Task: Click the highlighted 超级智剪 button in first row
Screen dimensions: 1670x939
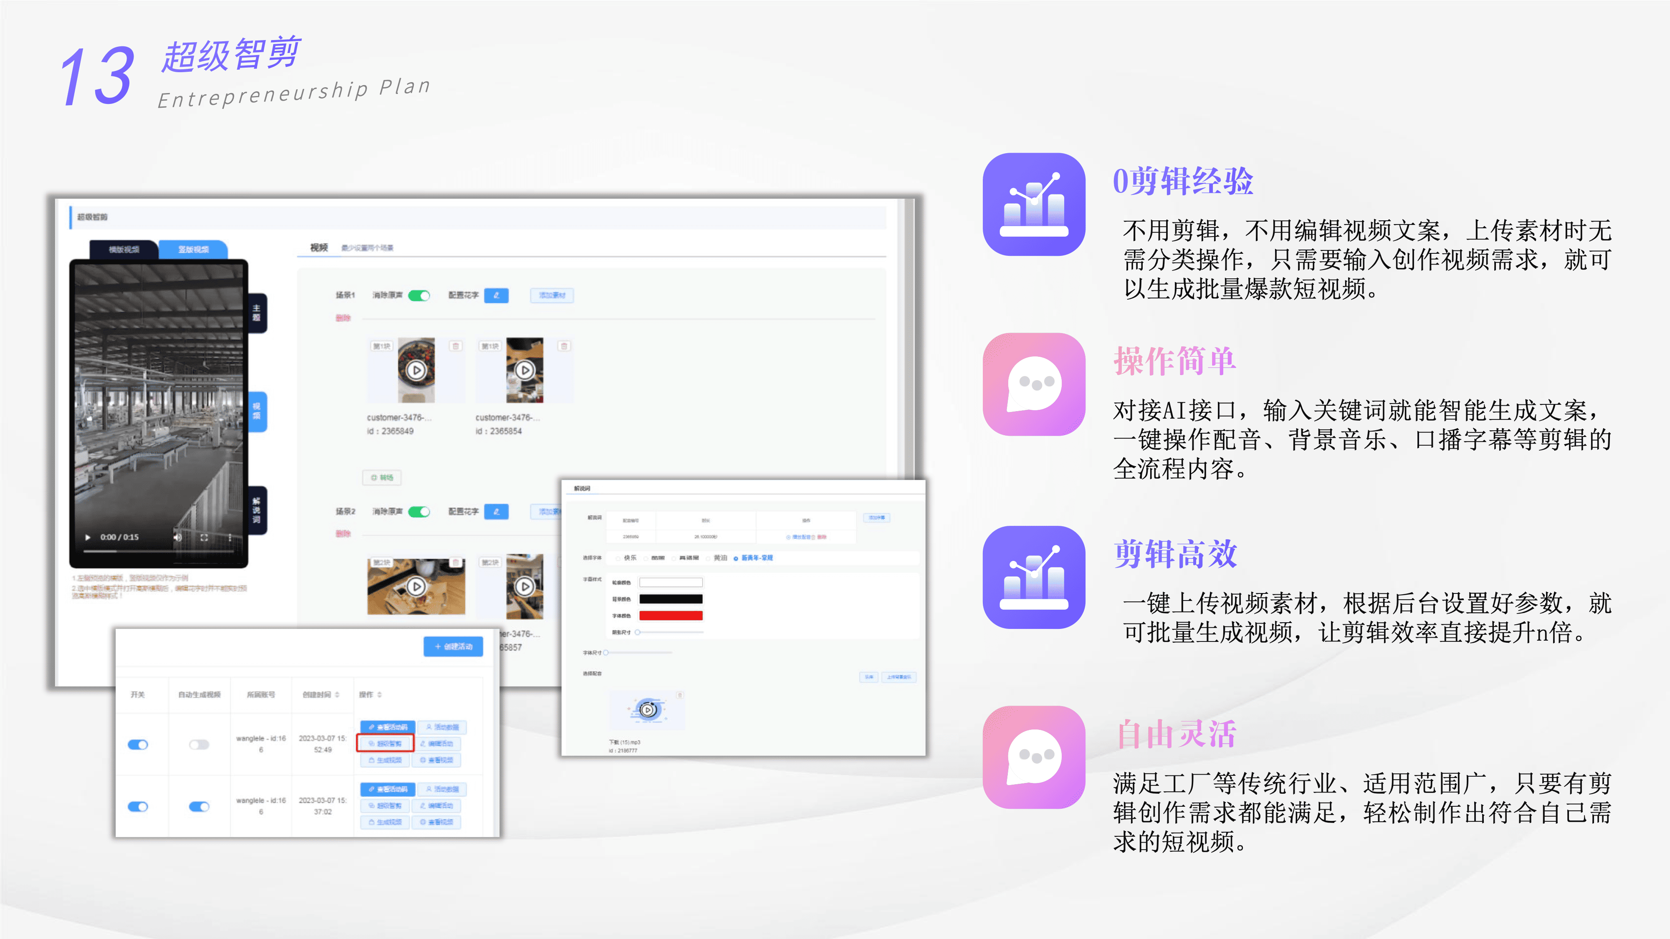Action: [x=385, y=743]
